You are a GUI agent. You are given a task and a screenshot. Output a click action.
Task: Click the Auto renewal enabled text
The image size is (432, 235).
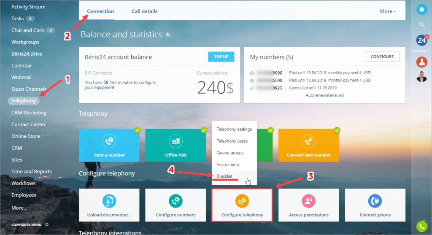pyautogui.click(x=324, y=95)
